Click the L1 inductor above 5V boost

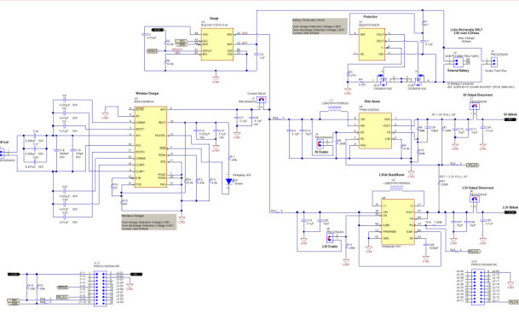(x=335, y=107)
